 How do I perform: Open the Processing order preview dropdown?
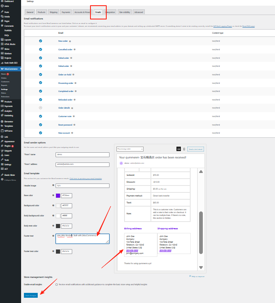click(130, 149)
